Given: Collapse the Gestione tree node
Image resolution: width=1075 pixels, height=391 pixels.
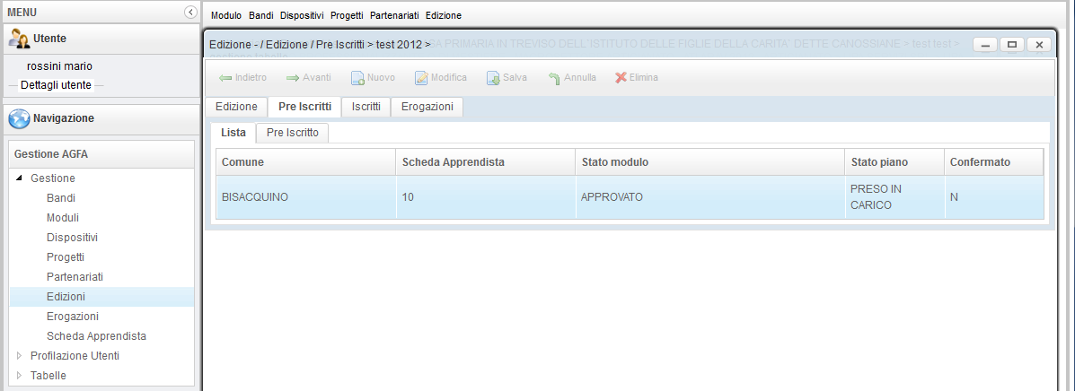Looking at the screenshot, I should [20, 178].
